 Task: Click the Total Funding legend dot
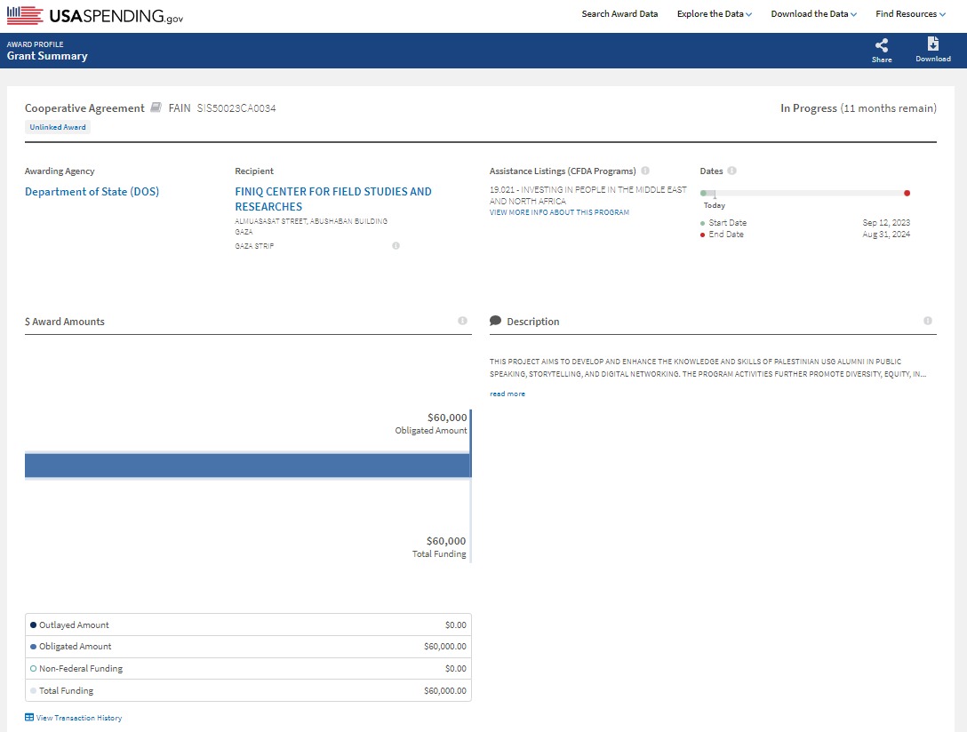click(33, 691)
